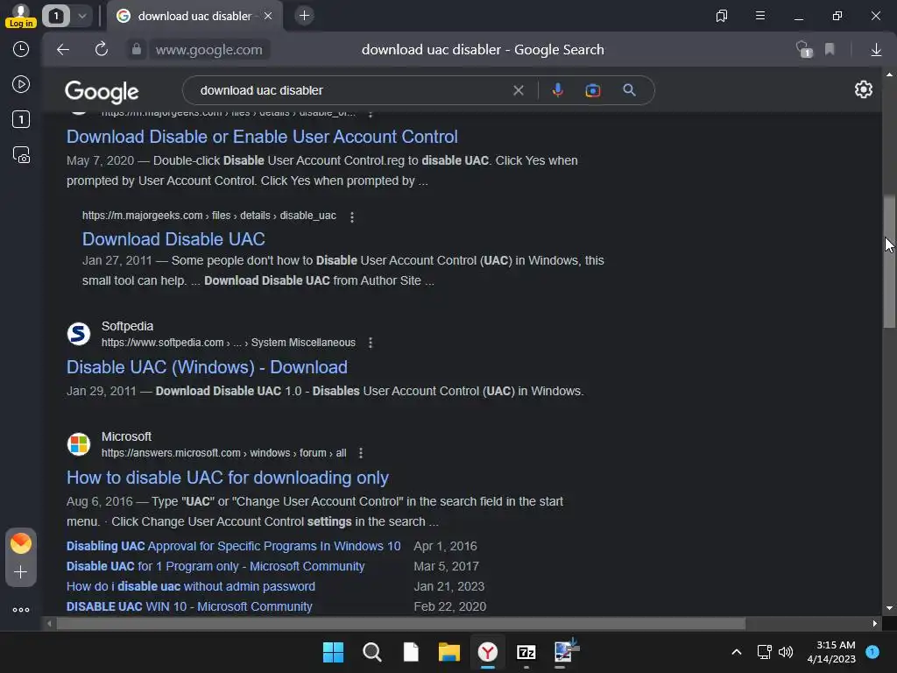The image size is (897, 673).
Task: Start voice search with the microphone
Action: [558, 90]
